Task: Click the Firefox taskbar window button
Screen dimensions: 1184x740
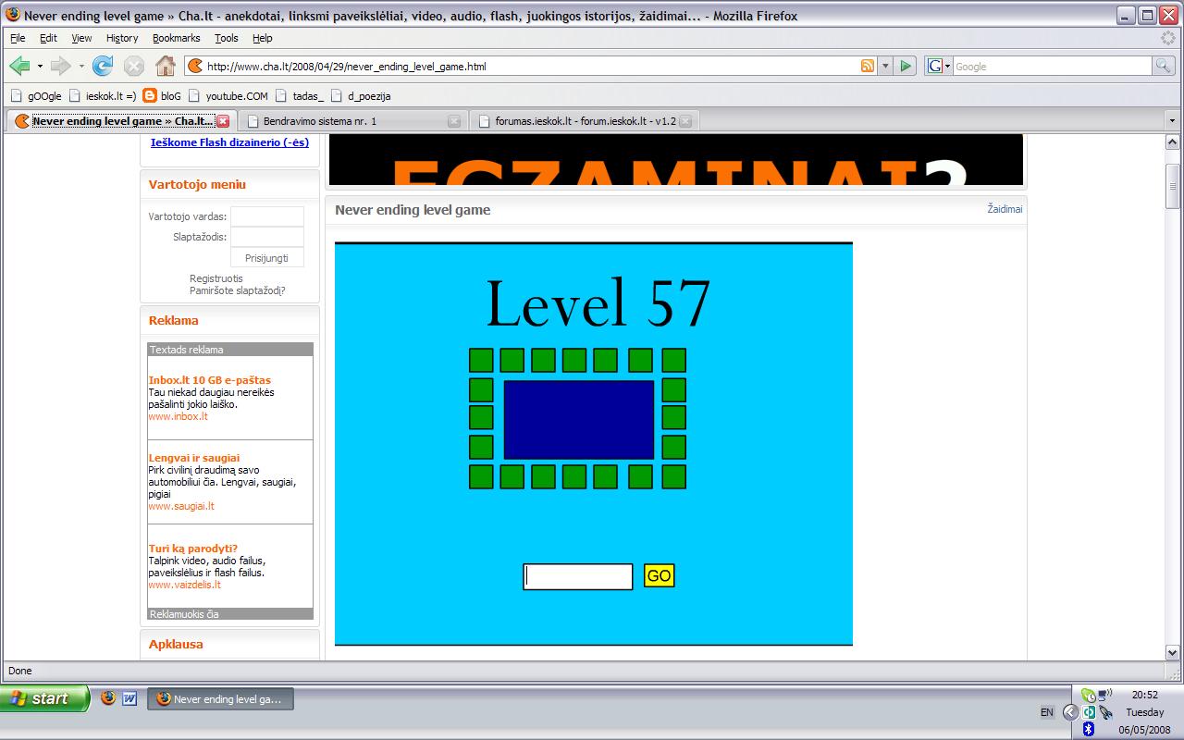Action: click(x=222, y=699)
